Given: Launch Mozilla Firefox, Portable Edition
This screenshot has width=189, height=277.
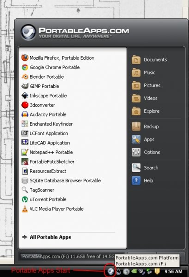Looking at the screenshot, I should (58, 58).
